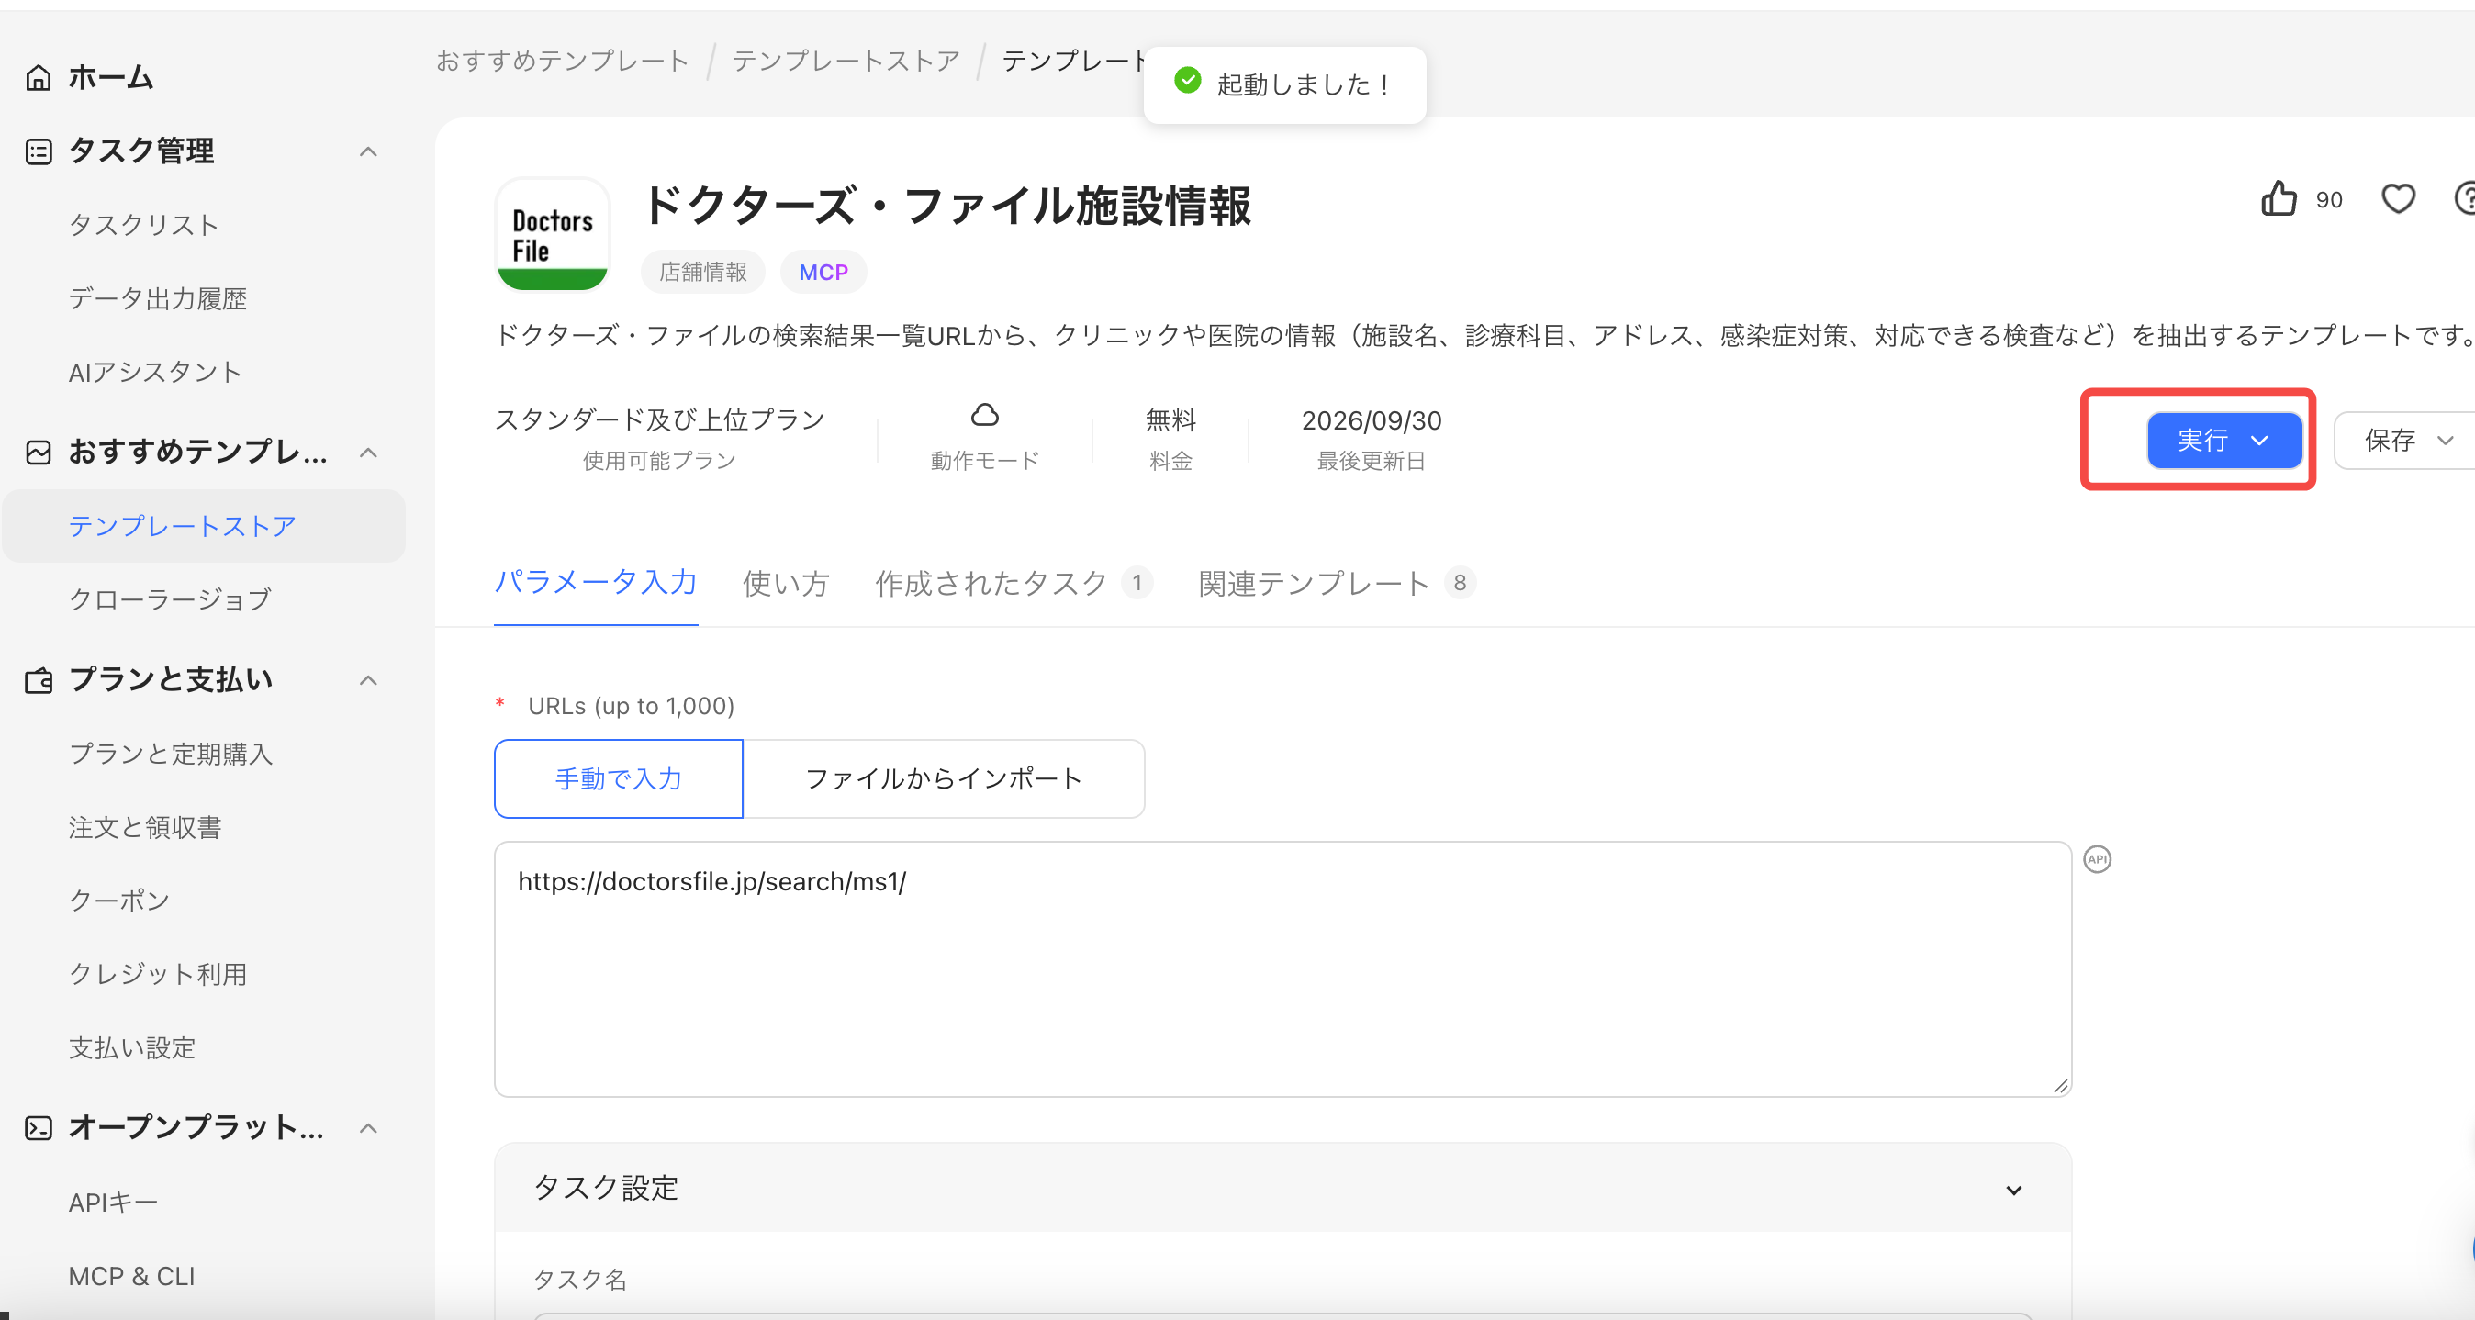Viewport: 2475px width, 1320px height.
Task: Open AIアシスタント in the sidebar
Action: [154, 372]
